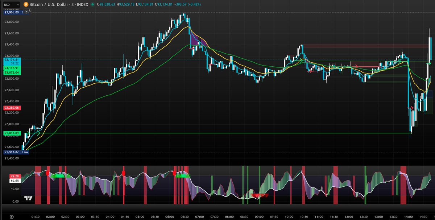Click the 09:00 time axis label
The height and width of the screenshot is (220, 435).
[259, 217]
